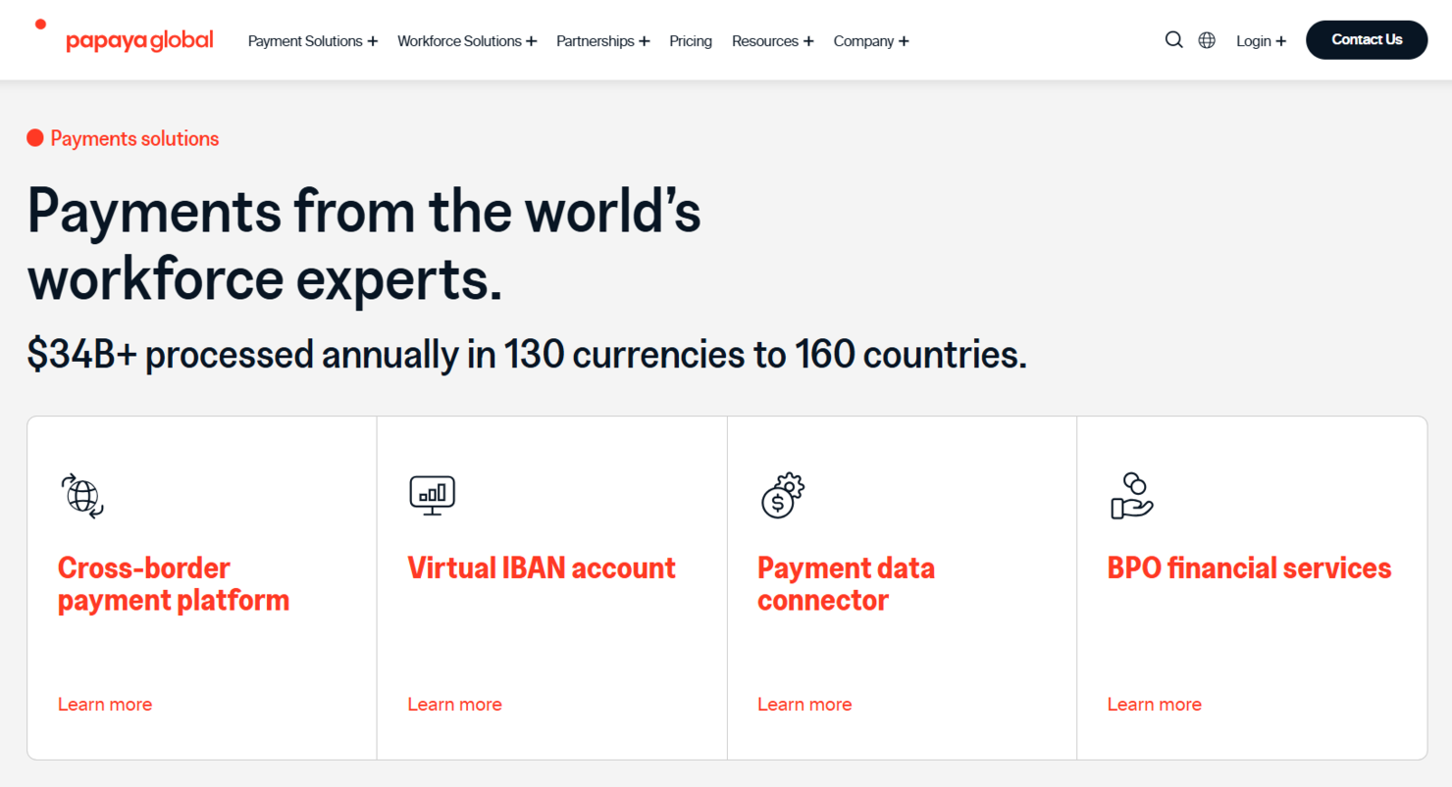Click the Virtual IBAN account monitor chart icon

click(x=432, y=495)
